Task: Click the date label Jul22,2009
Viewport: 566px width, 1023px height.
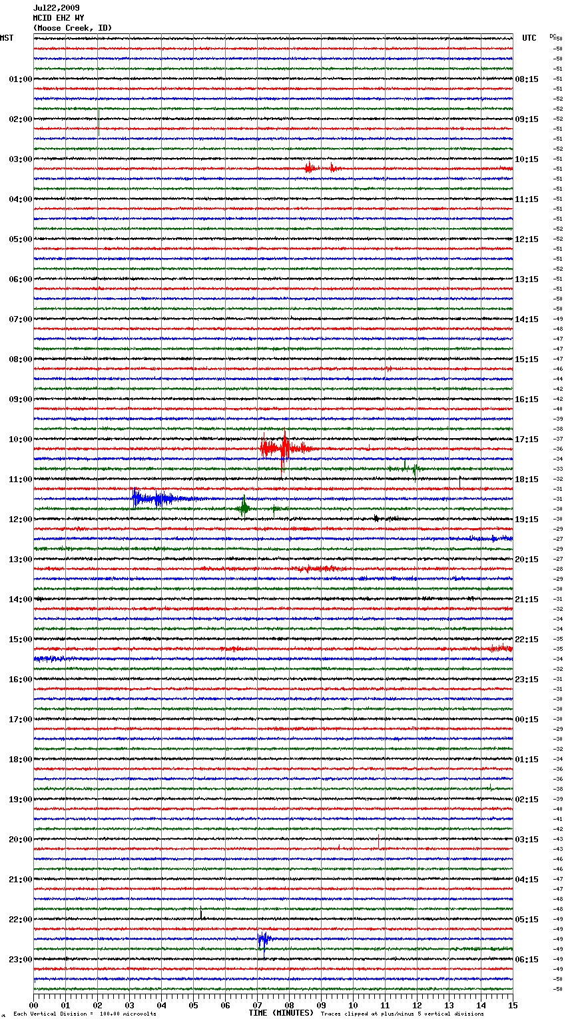Action: (57, 8)
